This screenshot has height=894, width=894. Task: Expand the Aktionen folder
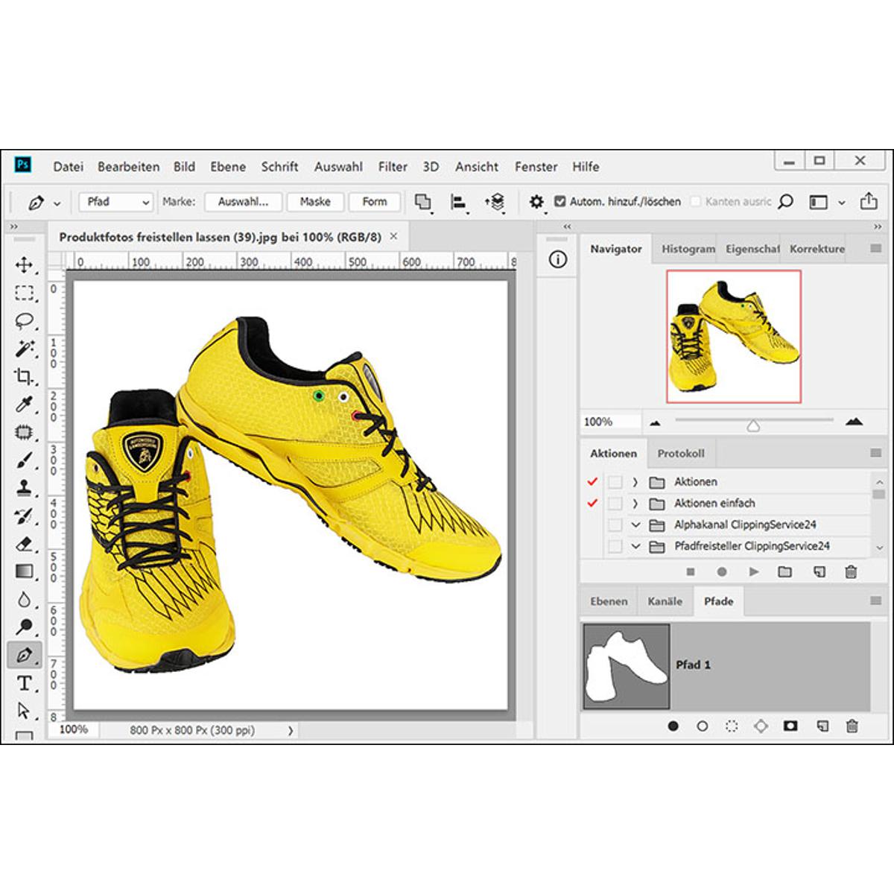(635, 482)
